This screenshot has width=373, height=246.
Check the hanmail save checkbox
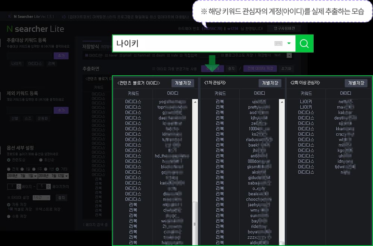pyautogui.click(x=135, y=55)
